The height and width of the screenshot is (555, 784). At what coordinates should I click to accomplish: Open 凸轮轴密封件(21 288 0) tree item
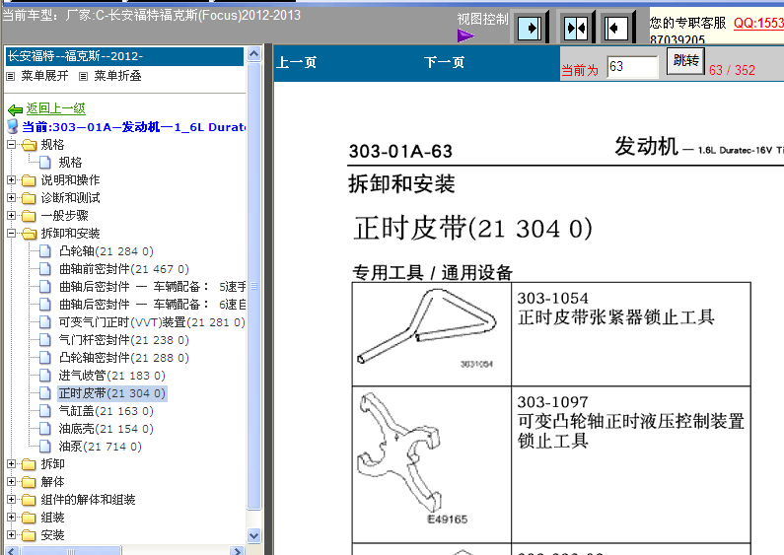[124, 358]
